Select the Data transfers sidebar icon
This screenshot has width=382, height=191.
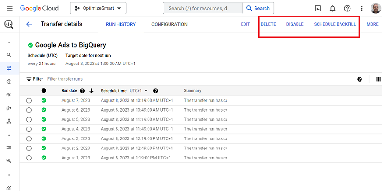[9, 68]
